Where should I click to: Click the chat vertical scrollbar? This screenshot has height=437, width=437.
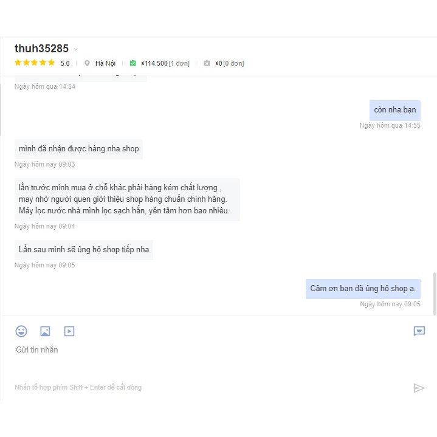click(x=434, y=293)
